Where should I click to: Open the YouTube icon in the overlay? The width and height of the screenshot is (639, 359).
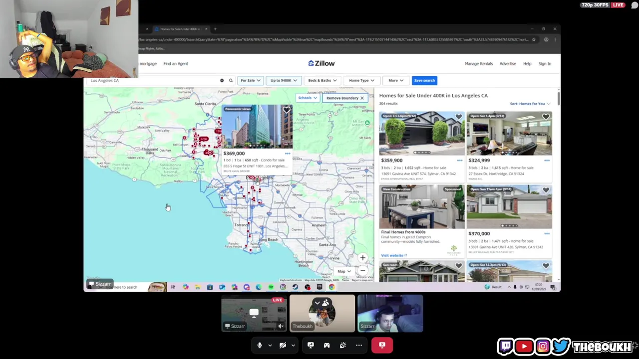coord(524,346)
